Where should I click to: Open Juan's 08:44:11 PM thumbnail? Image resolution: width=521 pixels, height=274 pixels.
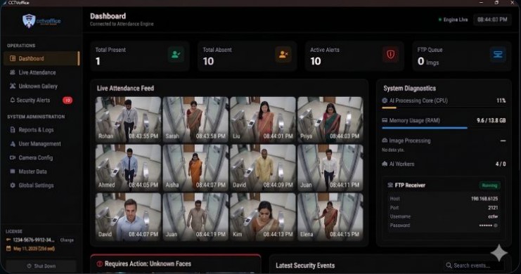click(330, 168)
